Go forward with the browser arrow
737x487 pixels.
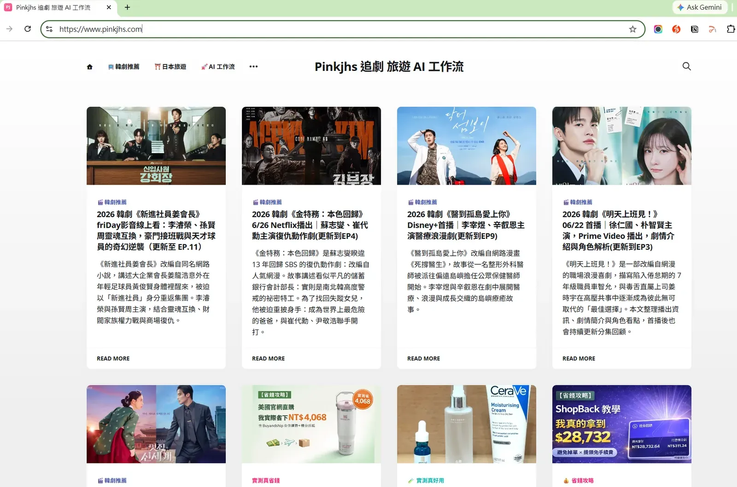(9, 29)
